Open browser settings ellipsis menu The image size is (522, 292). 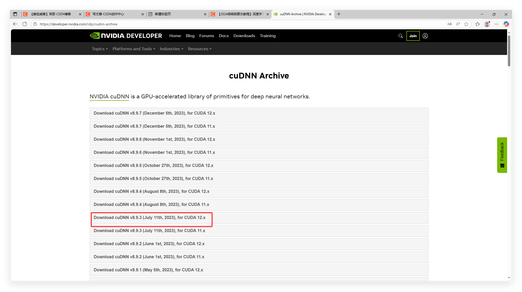496,24
